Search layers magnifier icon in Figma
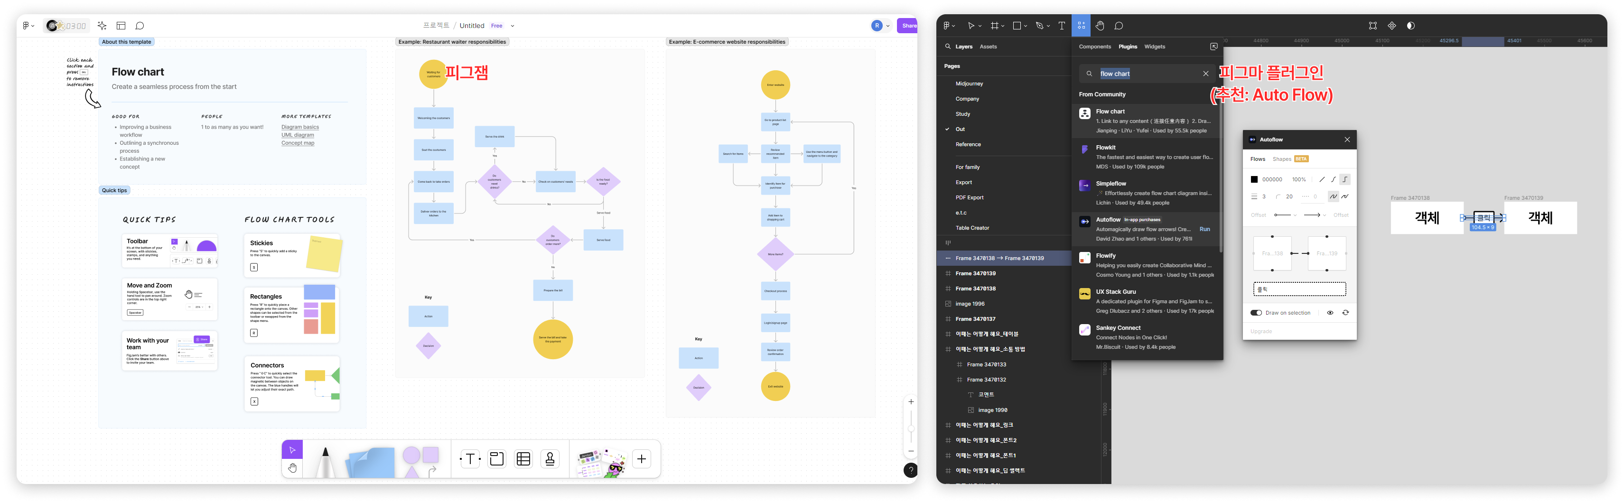This screenshot has width=1624, height=503. 948,47
